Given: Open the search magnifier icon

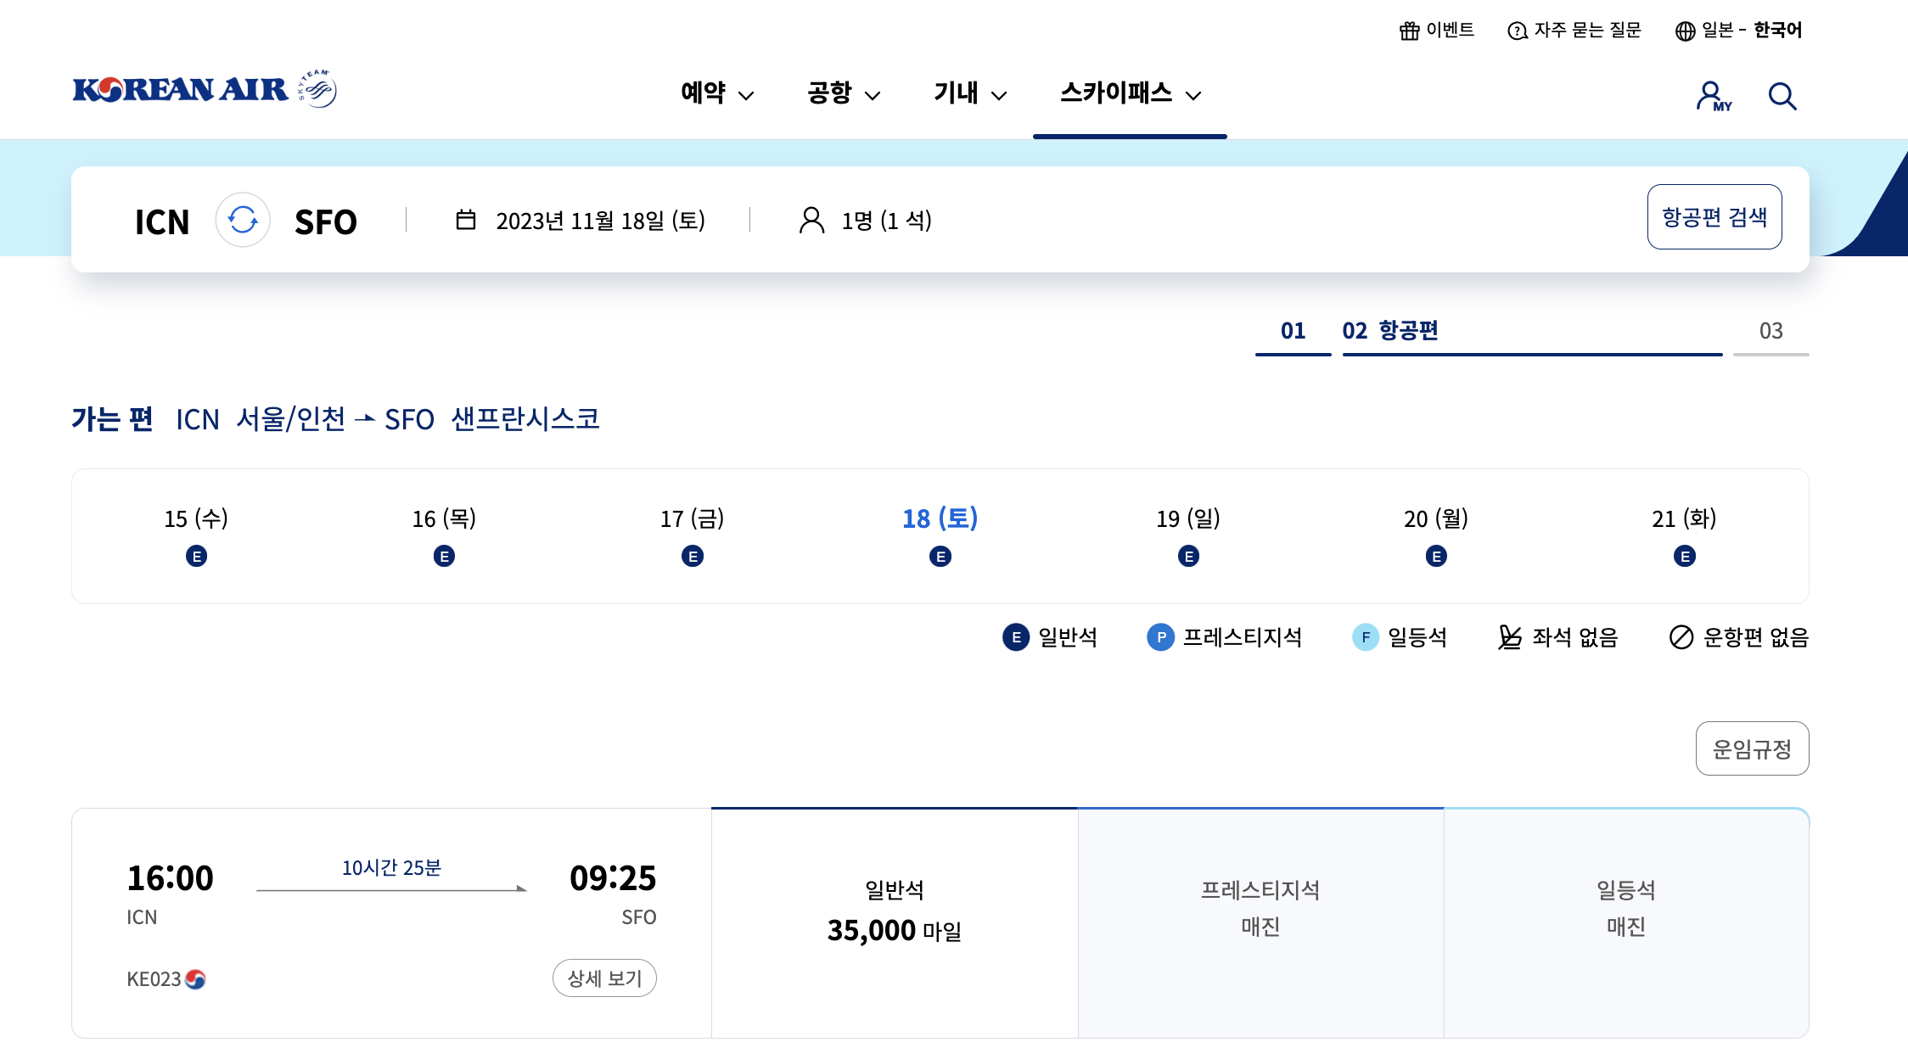Looking at the screenshot, I should tap(1782, 96).
